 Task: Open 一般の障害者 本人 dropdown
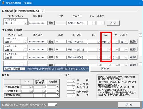coord(31,87)
